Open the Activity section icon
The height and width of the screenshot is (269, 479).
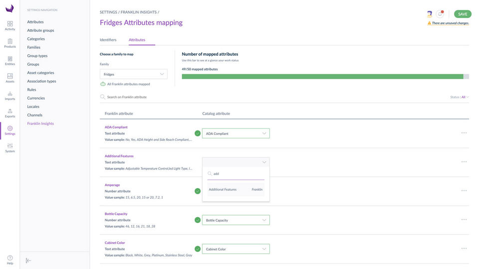pyautogui.click(x=10, y=25)
